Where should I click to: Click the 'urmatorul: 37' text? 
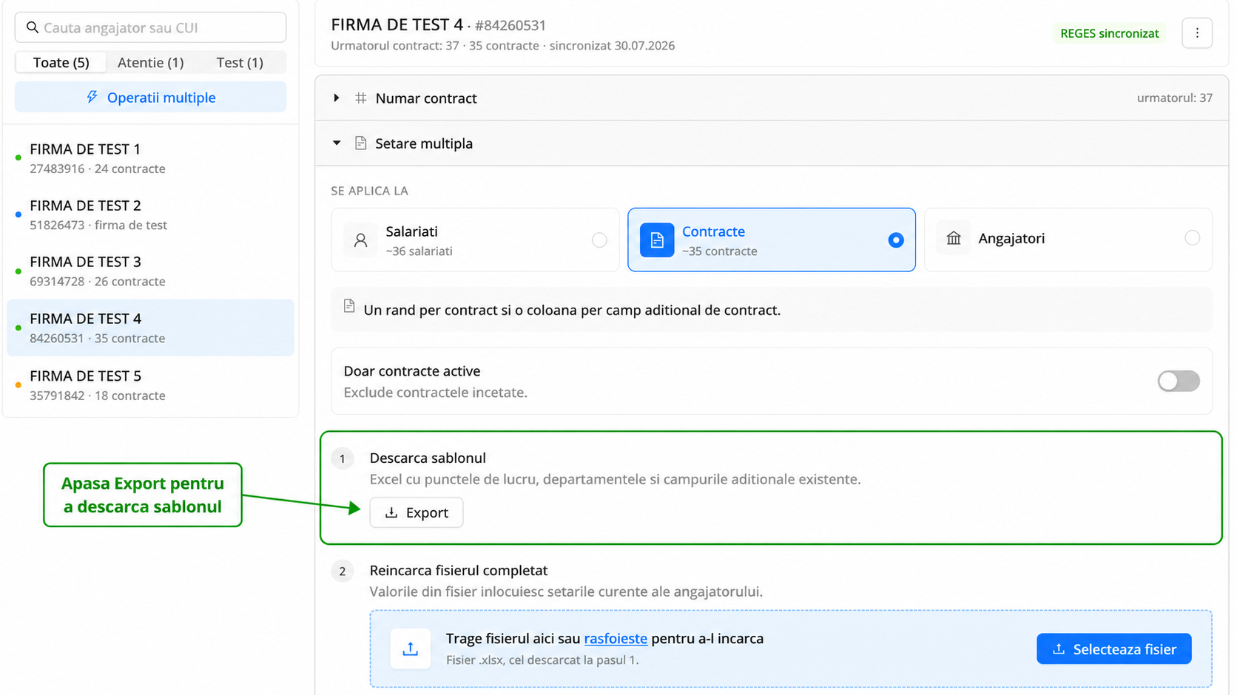(1174, 98)
